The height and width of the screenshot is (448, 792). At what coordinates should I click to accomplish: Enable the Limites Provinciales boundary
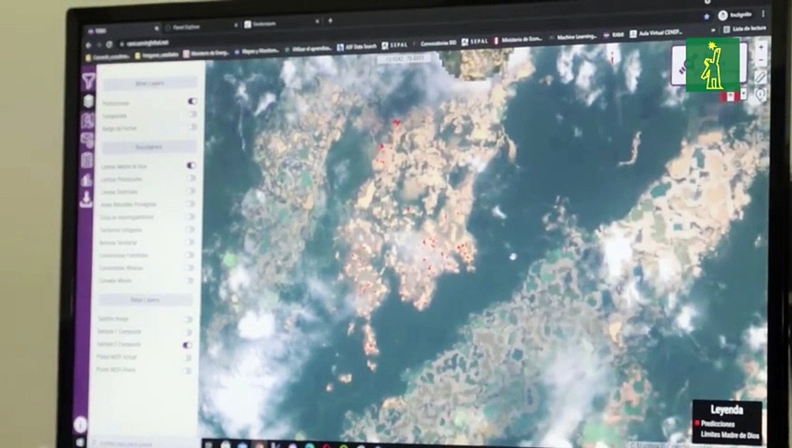[191, 179]
